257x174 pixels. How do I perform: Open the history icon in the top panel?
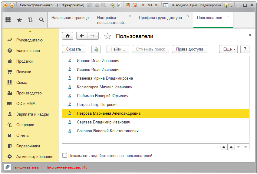click(30, 20)
